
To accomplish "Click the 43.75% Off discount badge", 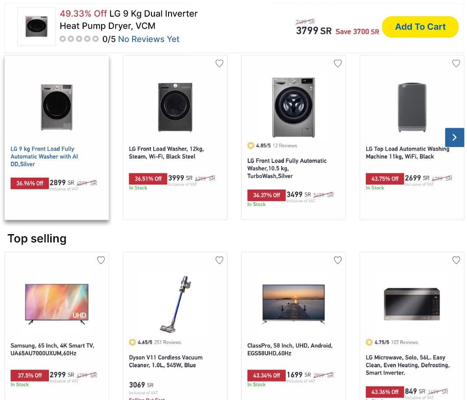I will pyautogui.click(x=385, y=179).
